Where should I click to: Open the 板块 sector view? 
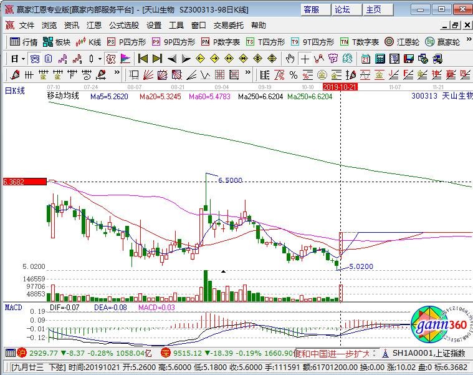(57, 42)
